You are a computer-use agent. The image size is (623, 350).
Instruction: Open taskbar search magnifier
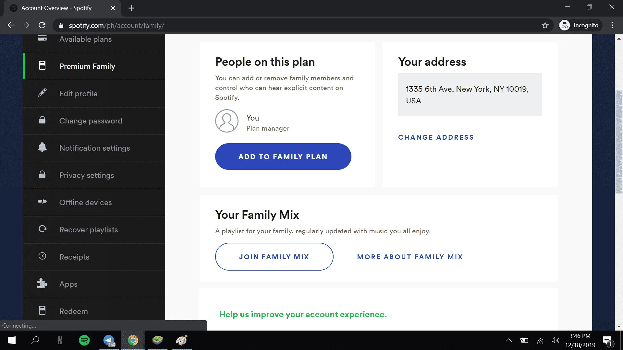(x=35, y=340)
